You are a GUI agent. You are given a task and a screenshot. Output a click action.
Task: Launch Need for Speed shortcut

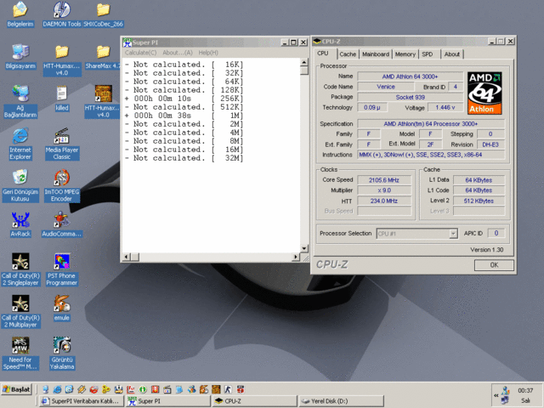pyautogui.click(x=20, y=354)
